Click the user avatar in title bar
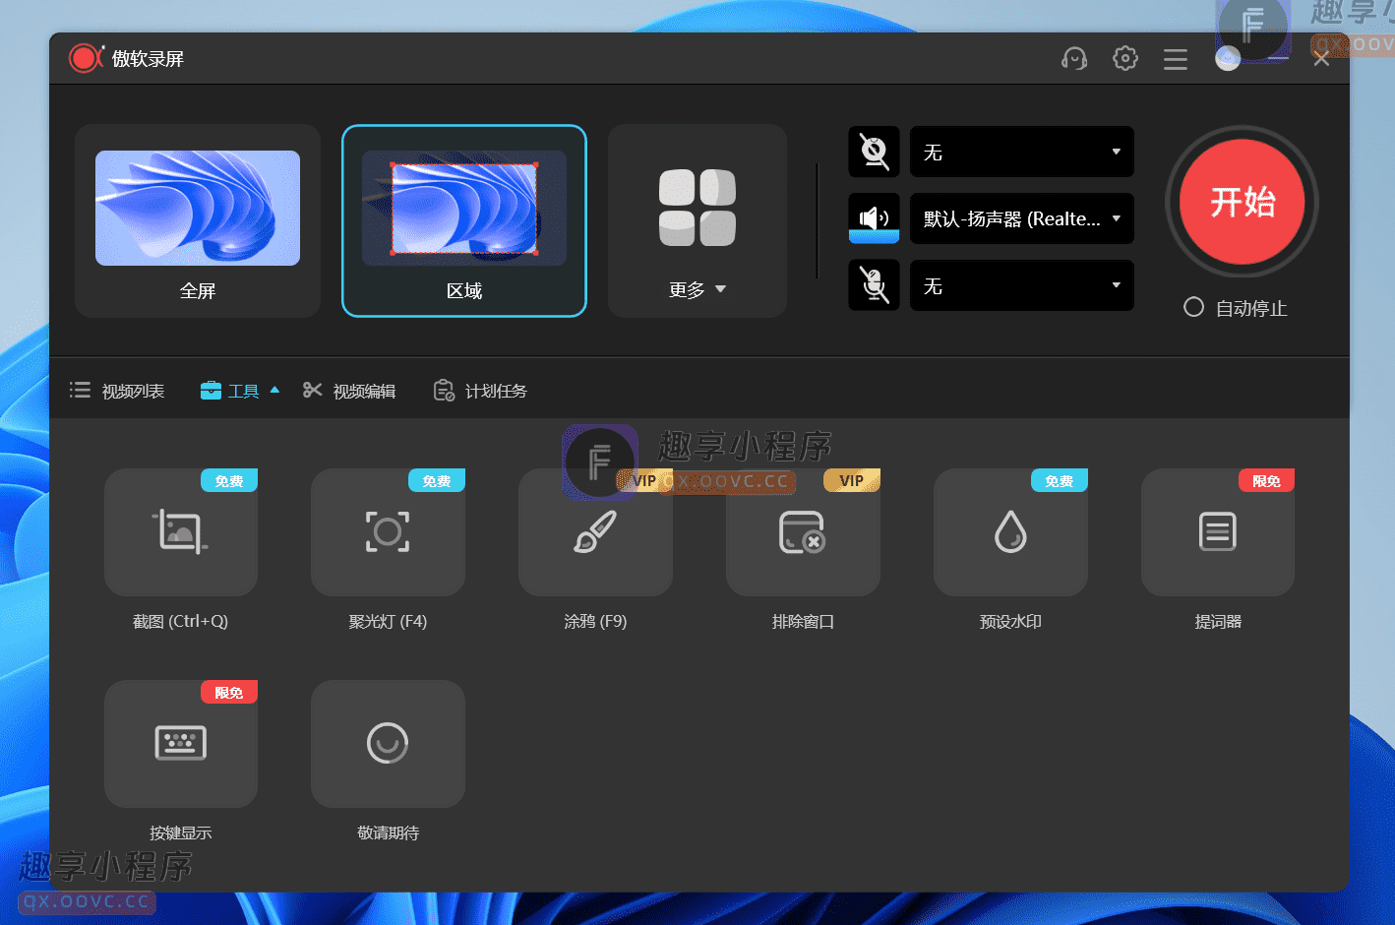 1228,59
